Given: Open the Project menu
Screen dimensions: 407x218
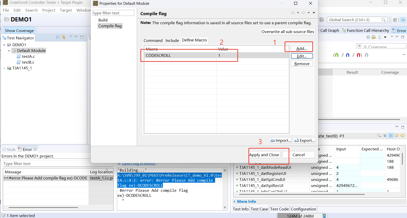Looking at the screenshot, I should (49, 10).
